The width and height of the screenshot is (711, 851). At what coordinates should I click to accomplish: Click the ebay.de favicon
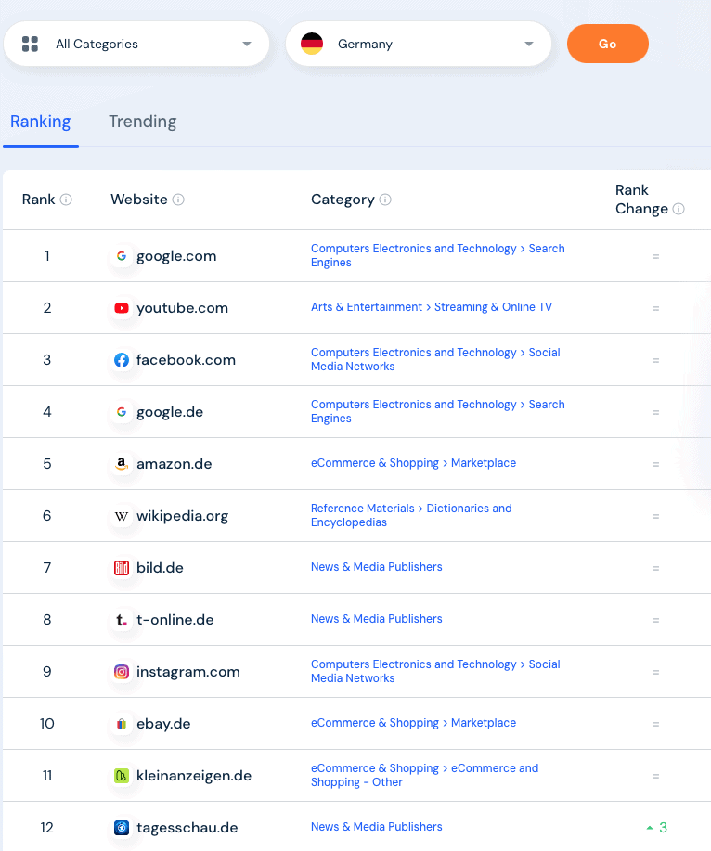(x=122, y=724)
